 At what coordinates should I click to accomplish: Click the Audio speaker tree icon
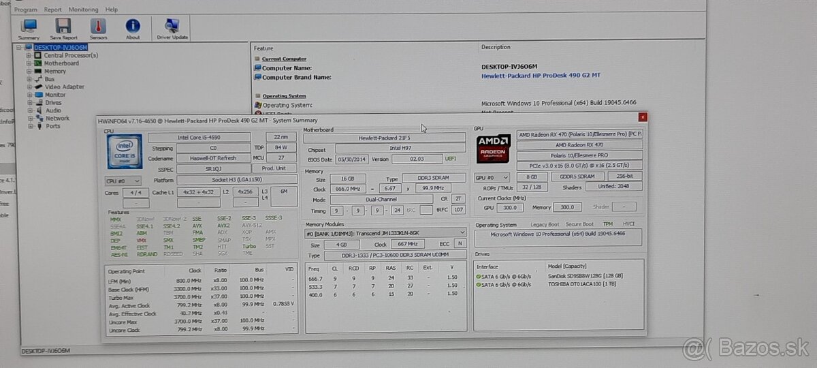[x=39, y=110]
